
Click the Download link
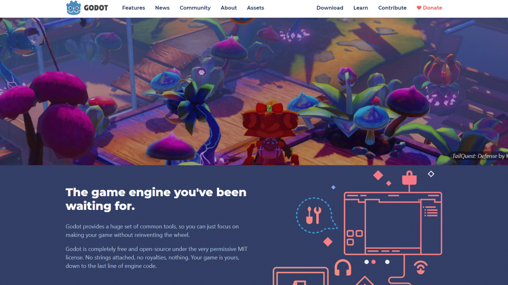tap(330, 8)
